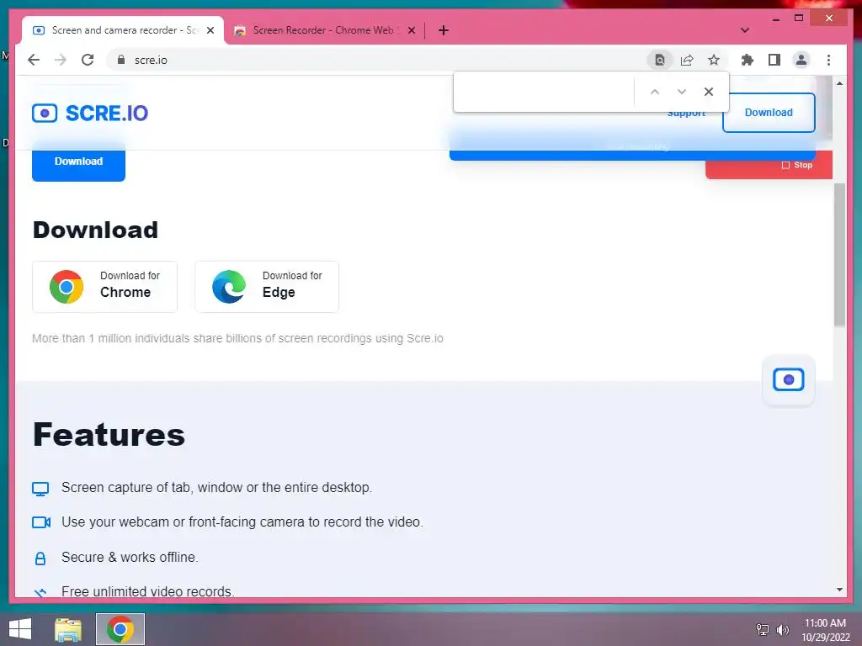Click the Features heading

coord(109,435)
